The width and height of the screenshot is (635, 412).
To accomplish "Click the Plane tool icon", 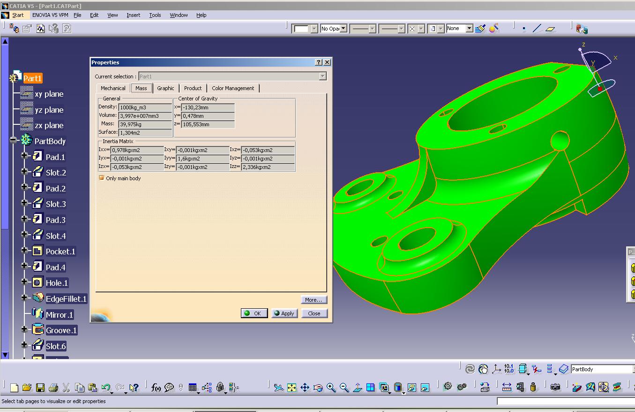I will click(550, 29).
